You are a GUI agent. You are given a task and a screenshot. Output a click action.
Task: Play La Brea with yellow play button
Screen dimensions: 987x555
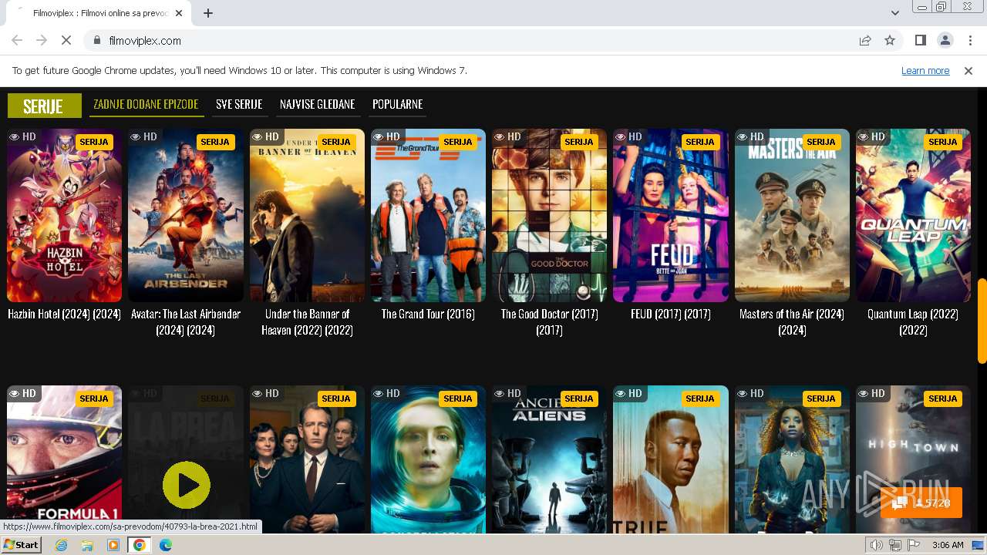186,485
